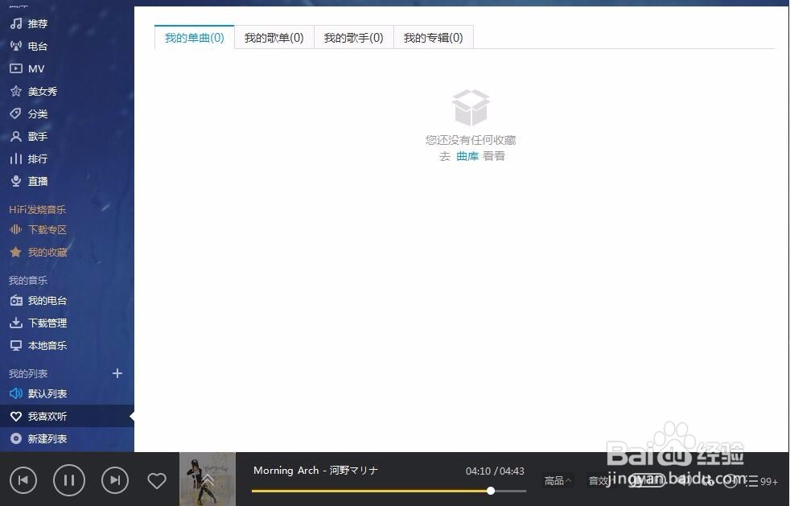
Task: Pause the playing song
Action: (x=69, y=480)
